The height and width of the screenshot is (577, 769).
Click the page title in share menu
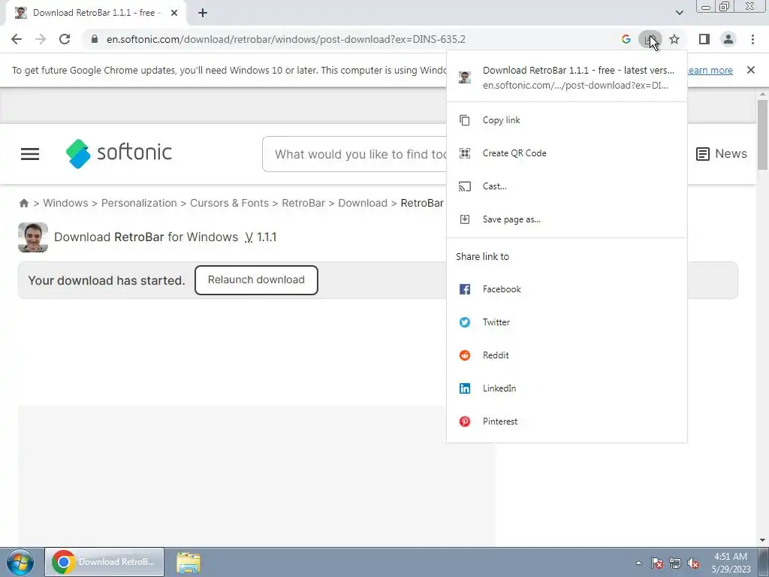(x=578, y=70)
